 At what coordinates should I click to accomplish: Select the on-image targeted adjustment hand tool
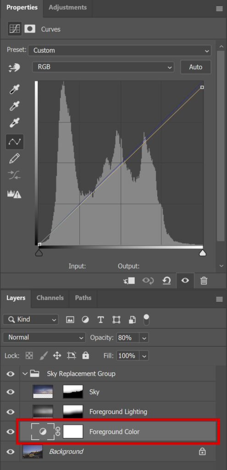(14, 68)
